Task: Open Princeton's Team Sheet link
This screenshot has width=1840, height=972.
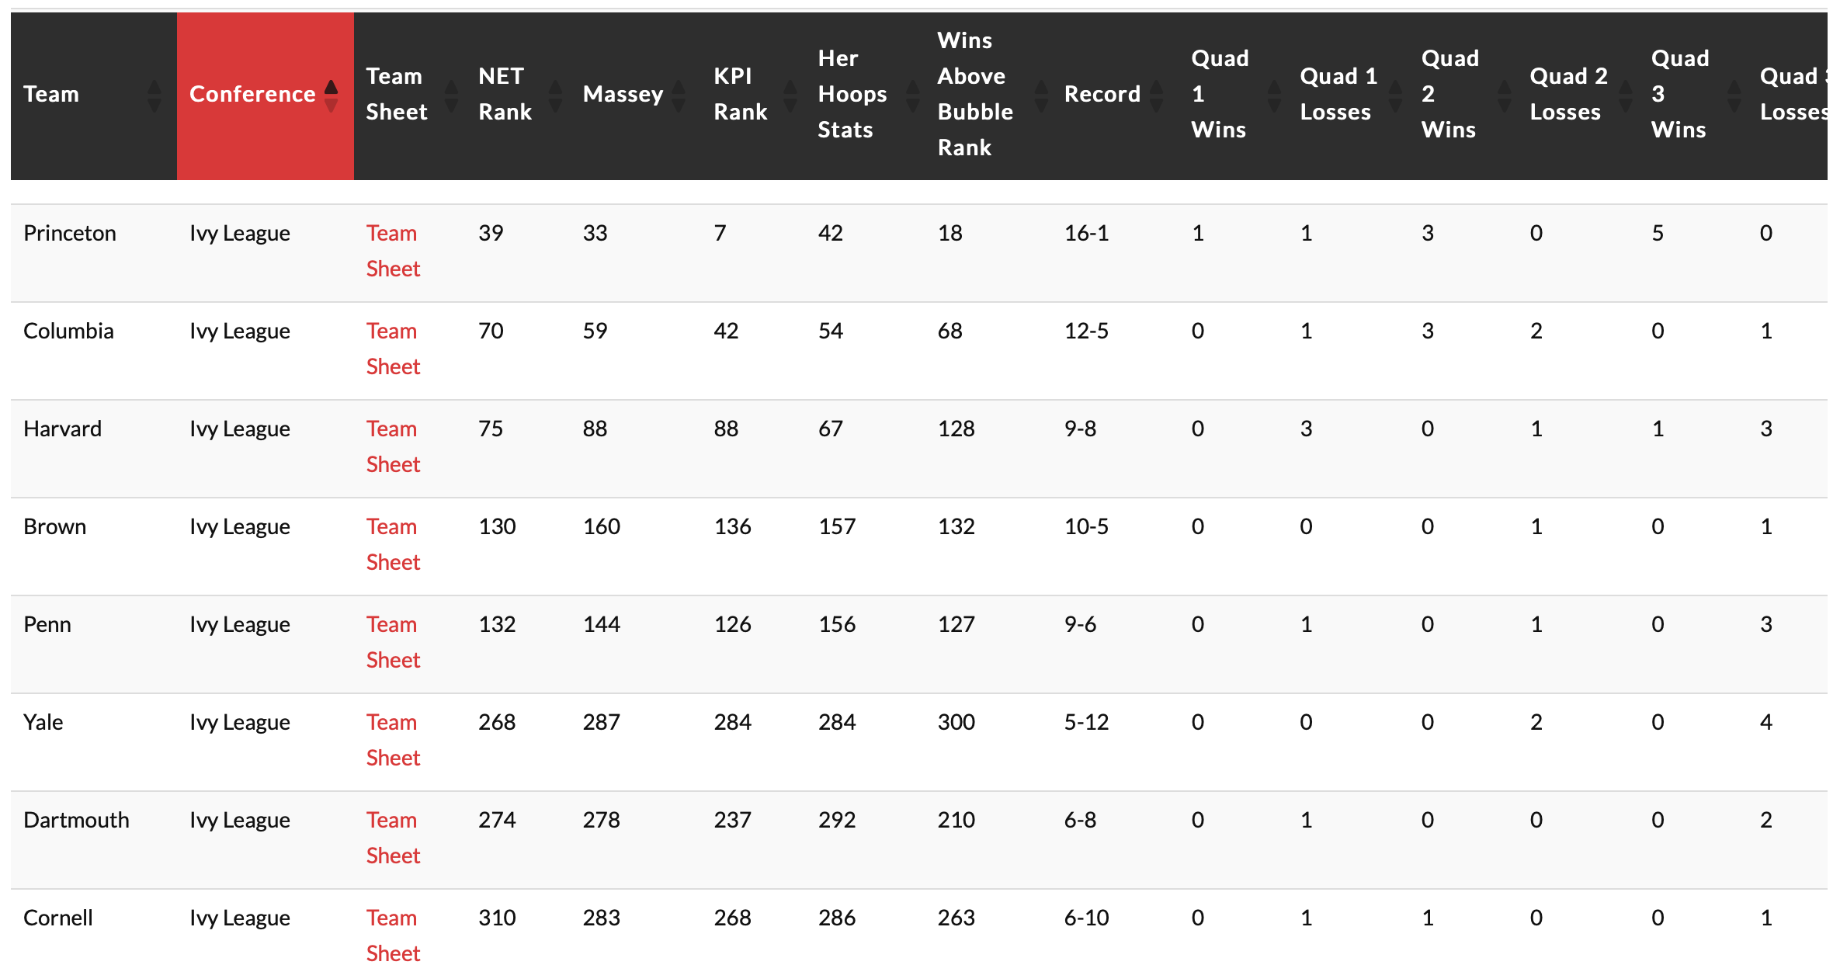Action: pyautogui.click(x=393, y=250)
